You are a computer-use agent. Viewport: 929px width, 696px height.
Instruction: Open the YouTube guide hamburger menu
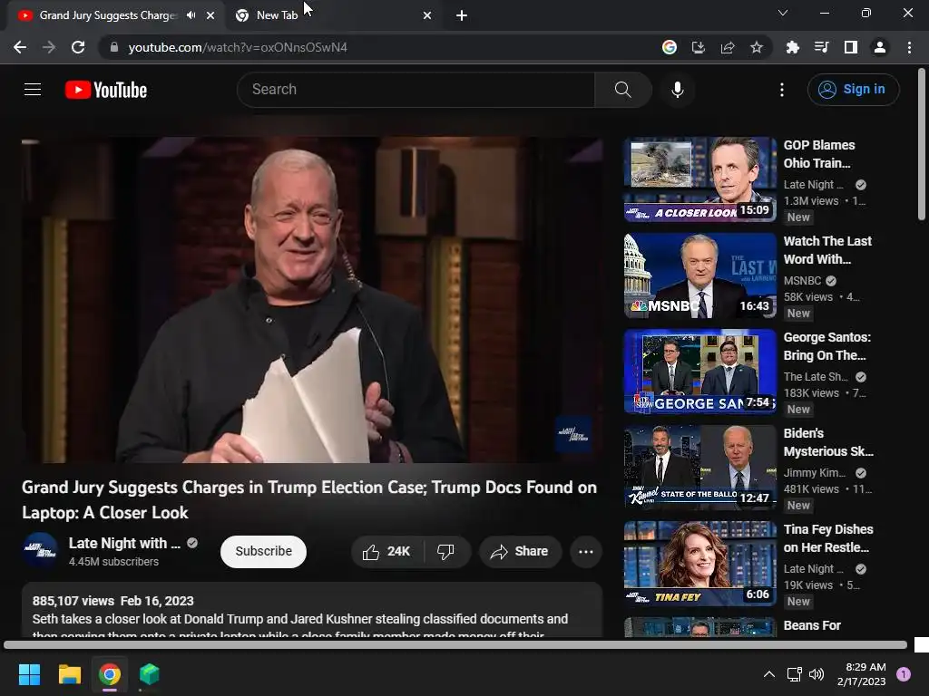[x=33, y=90]
